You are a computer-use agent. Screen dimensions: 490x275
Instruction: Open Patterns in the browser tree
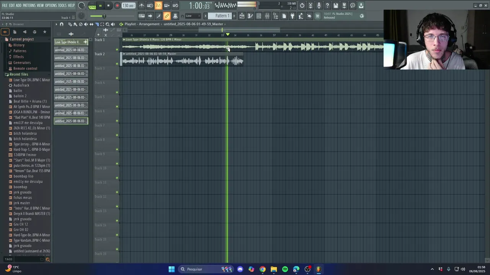[20, 51]
